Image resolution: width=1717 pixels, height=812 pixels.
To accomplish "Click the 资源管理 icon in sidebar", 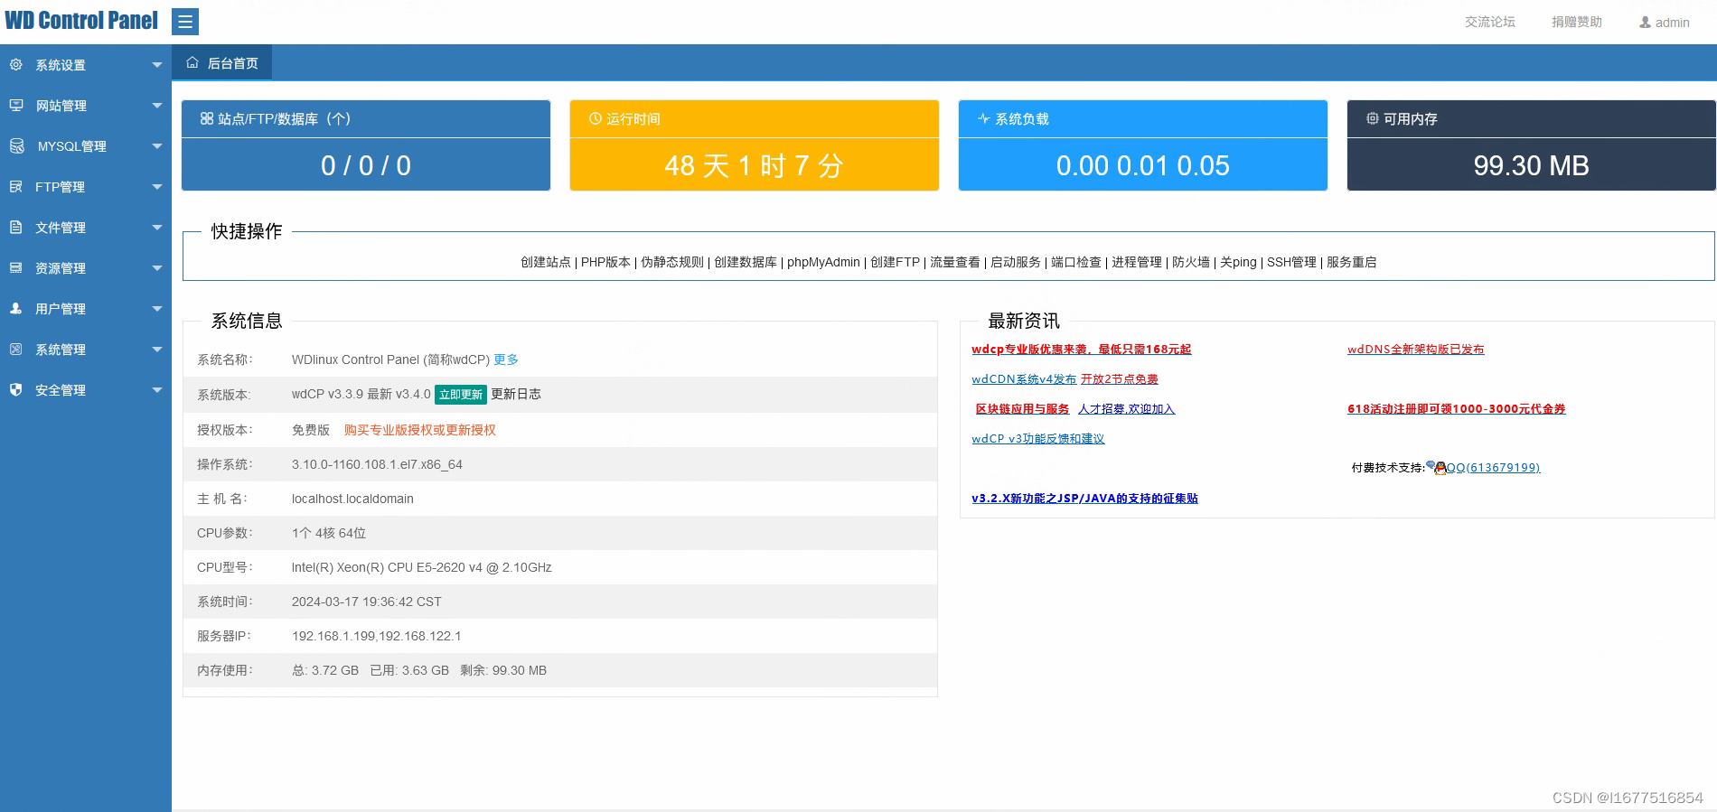I will point(15,268).
